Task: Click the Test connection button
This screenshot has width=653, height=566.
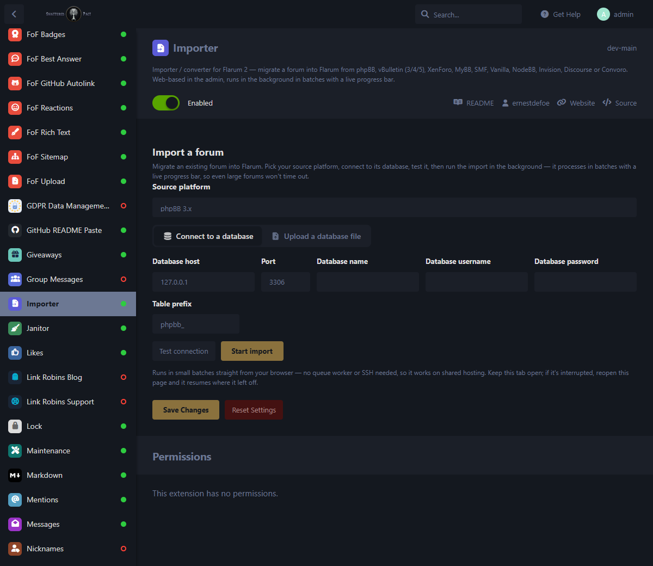Action: [x=184, y=351]
